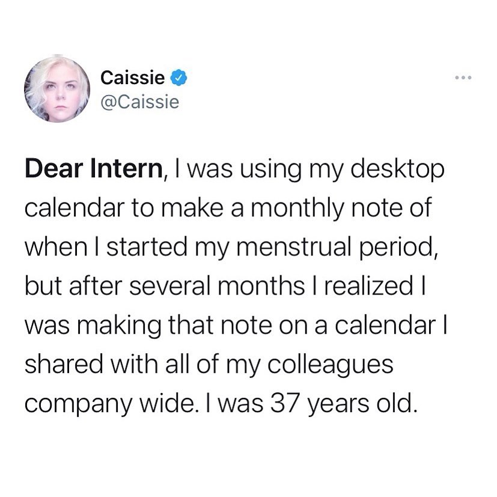Open the @Caissie handle link

140,102
